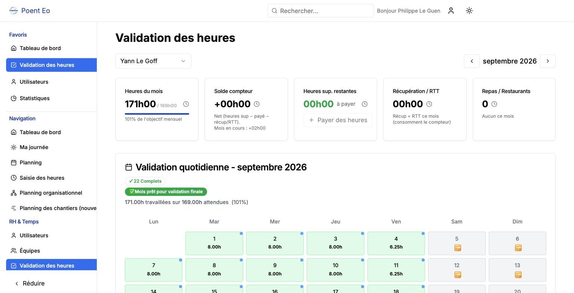Screen dimensions: 574x293
Task: Open the Équipes page
Action: (51, 251)
